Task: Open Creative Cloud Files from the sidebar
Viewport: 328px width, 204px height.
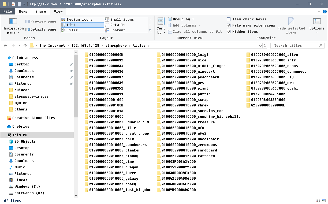Action: [33, 118]
